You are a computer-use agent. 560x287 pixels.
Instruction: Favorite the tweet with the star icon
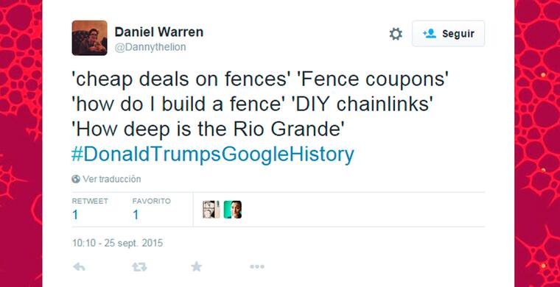pos(196,266)
